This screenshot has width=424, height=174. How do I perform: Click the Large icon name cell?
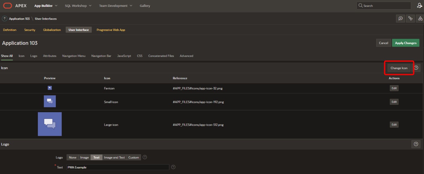111,125
